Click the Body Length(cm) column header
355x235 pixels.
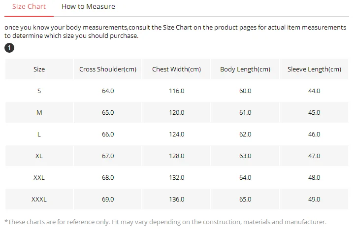coord(245,69)
